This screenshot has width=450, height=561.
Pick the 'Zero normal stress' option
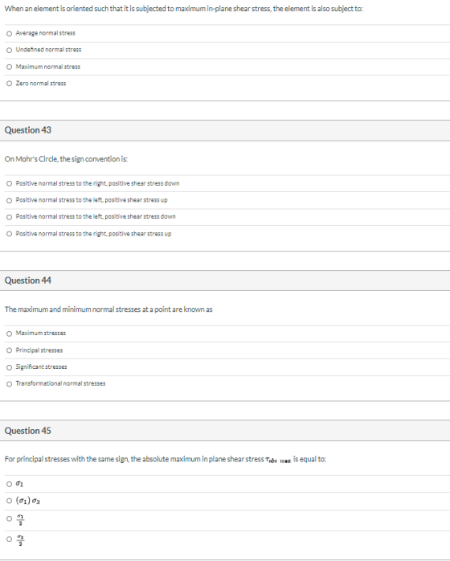pyautogui.click(x=10, y=84)
